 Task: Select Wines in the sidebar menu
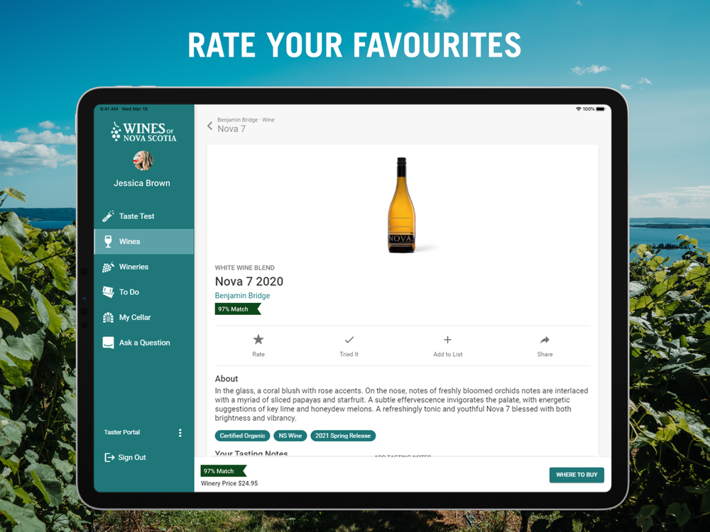coord(144,242)
